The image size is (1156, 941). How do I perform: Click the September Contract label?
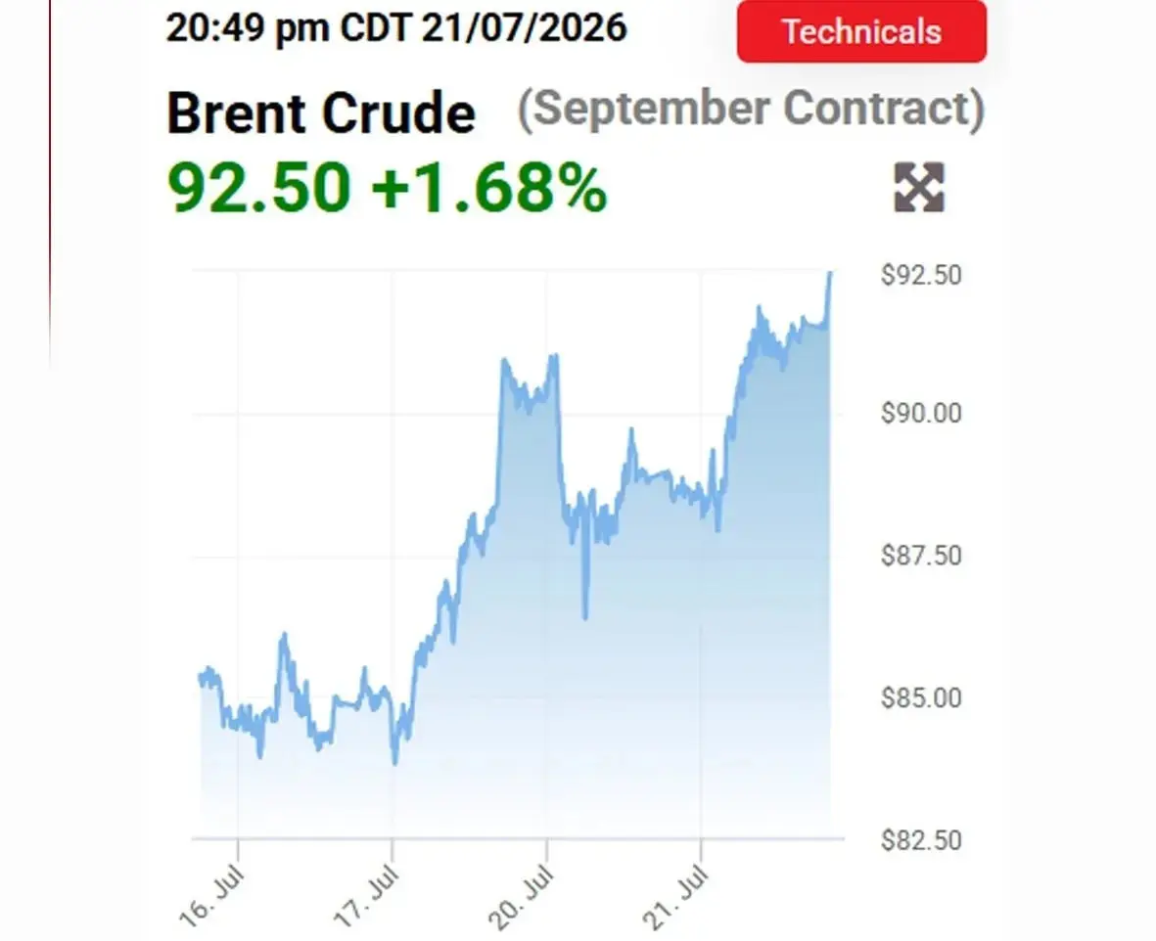pyautogui.click(x=751, y=110)
